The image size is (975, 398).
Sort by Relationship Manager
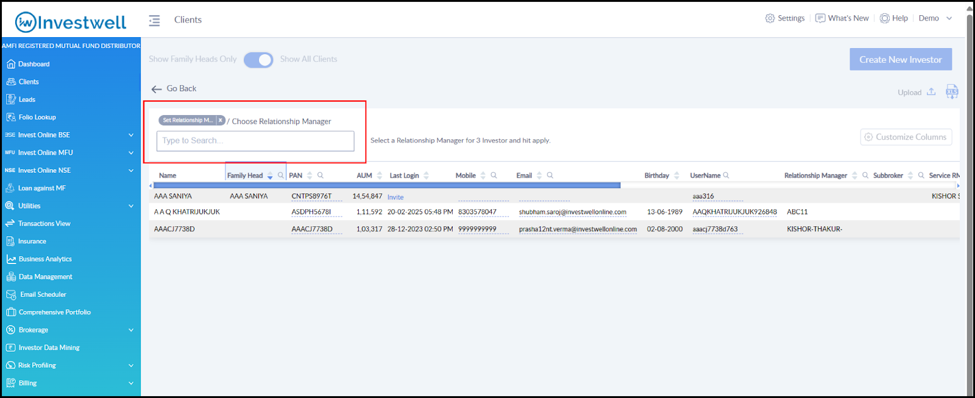[x=854, y=175]
